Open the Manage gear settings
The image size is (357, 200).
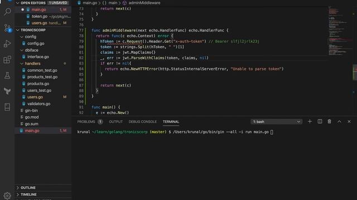7,196
